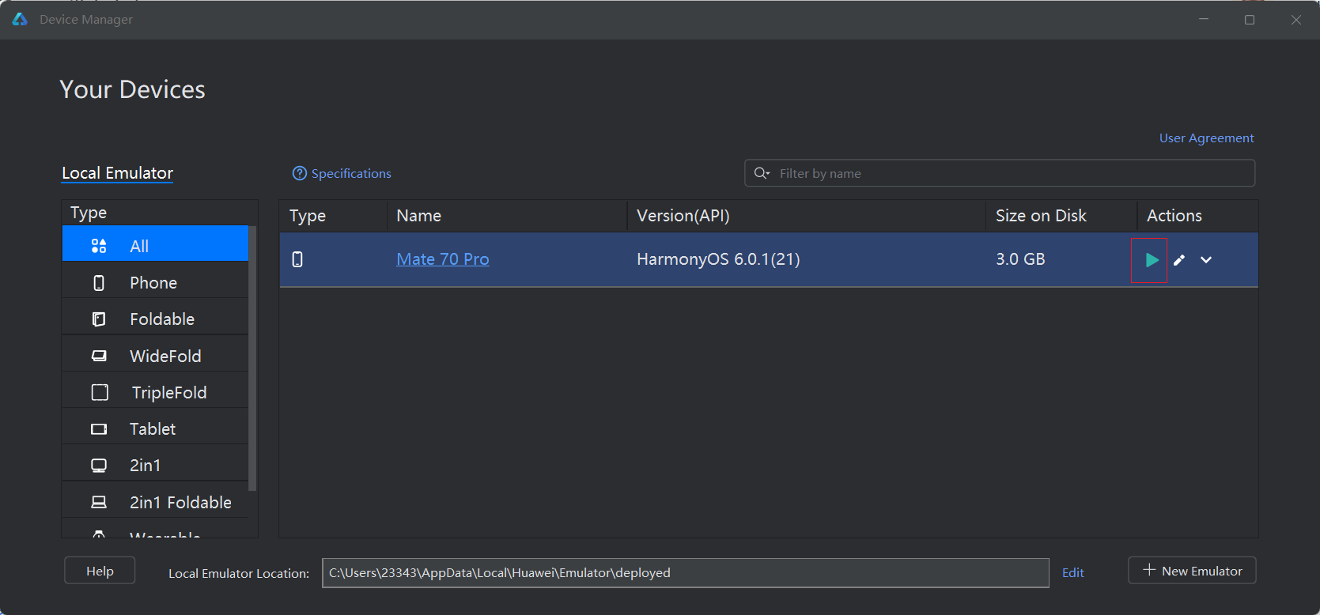Click the New Emulator button
This screenshot has height=615, width=1320.
pyautogui.click(x=1192, y=571)
